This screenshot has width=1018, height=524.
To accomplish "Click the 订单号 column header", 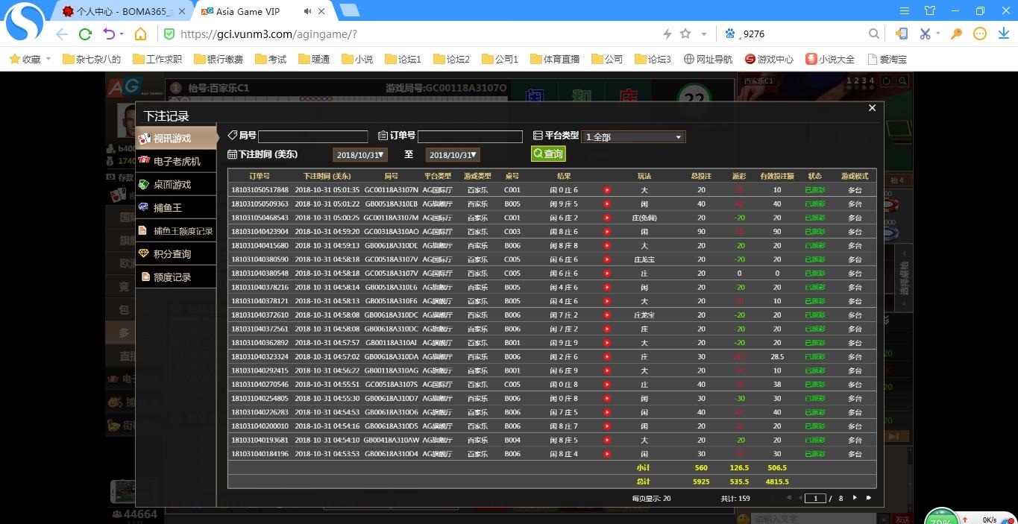I will click(x=260, y=176).
